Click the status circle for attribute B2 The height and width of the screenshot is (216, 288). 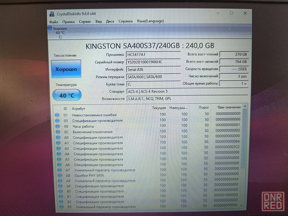point(61,202)
